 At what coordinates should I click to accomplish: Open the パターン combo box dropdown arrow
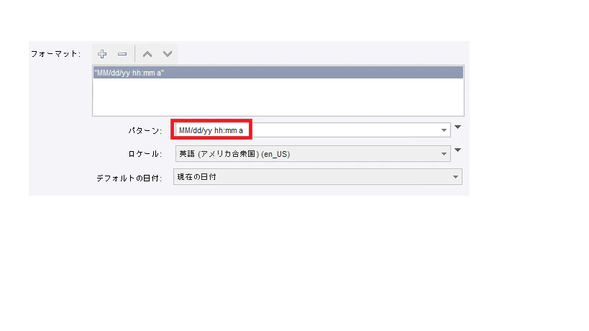click(x=444, y=130)
